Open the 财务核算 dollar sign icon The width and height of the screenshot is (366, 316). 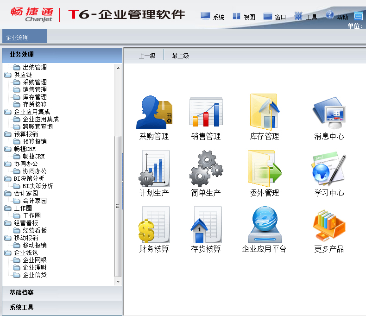tap(154, 225)
